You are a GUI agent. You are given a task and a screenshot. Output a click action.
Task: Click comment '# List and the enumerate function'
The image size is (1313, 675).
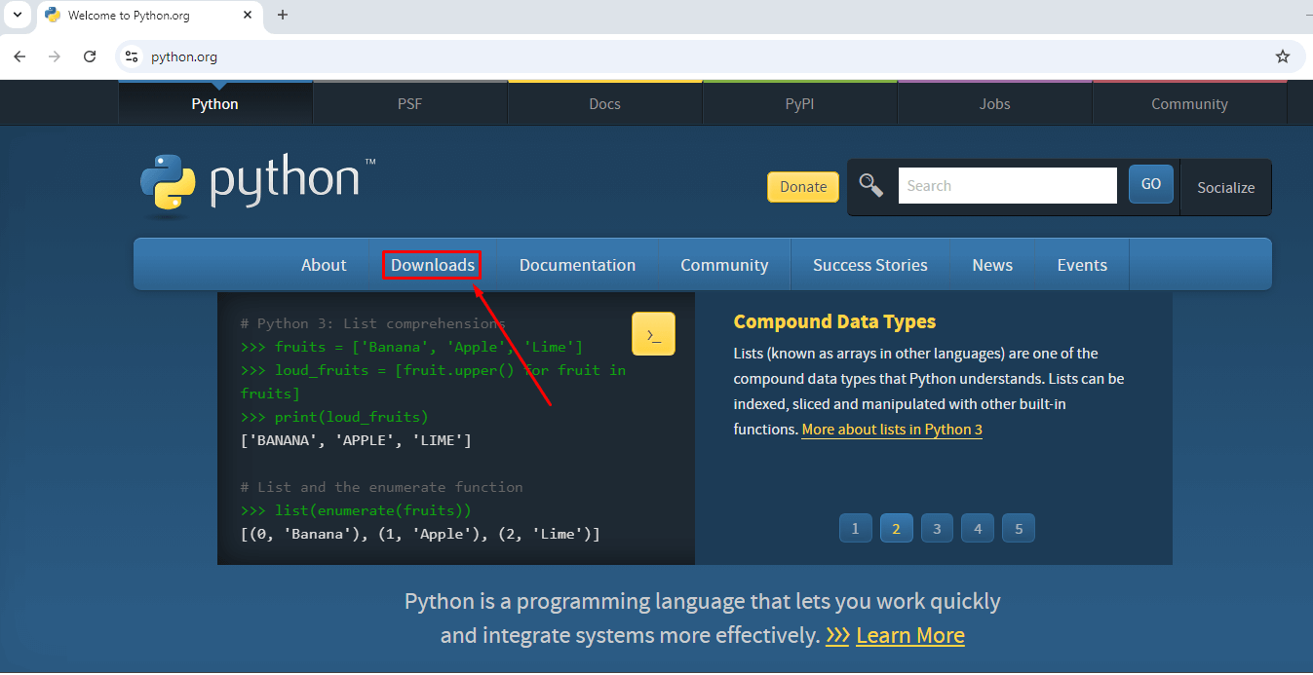coord(382,487)
